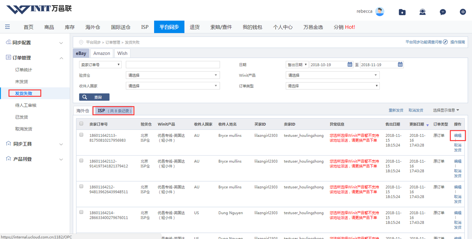Open the 我的钱包 nav menu
The height and width of the screenshot is (239, 472).
(x=253, y=27)
